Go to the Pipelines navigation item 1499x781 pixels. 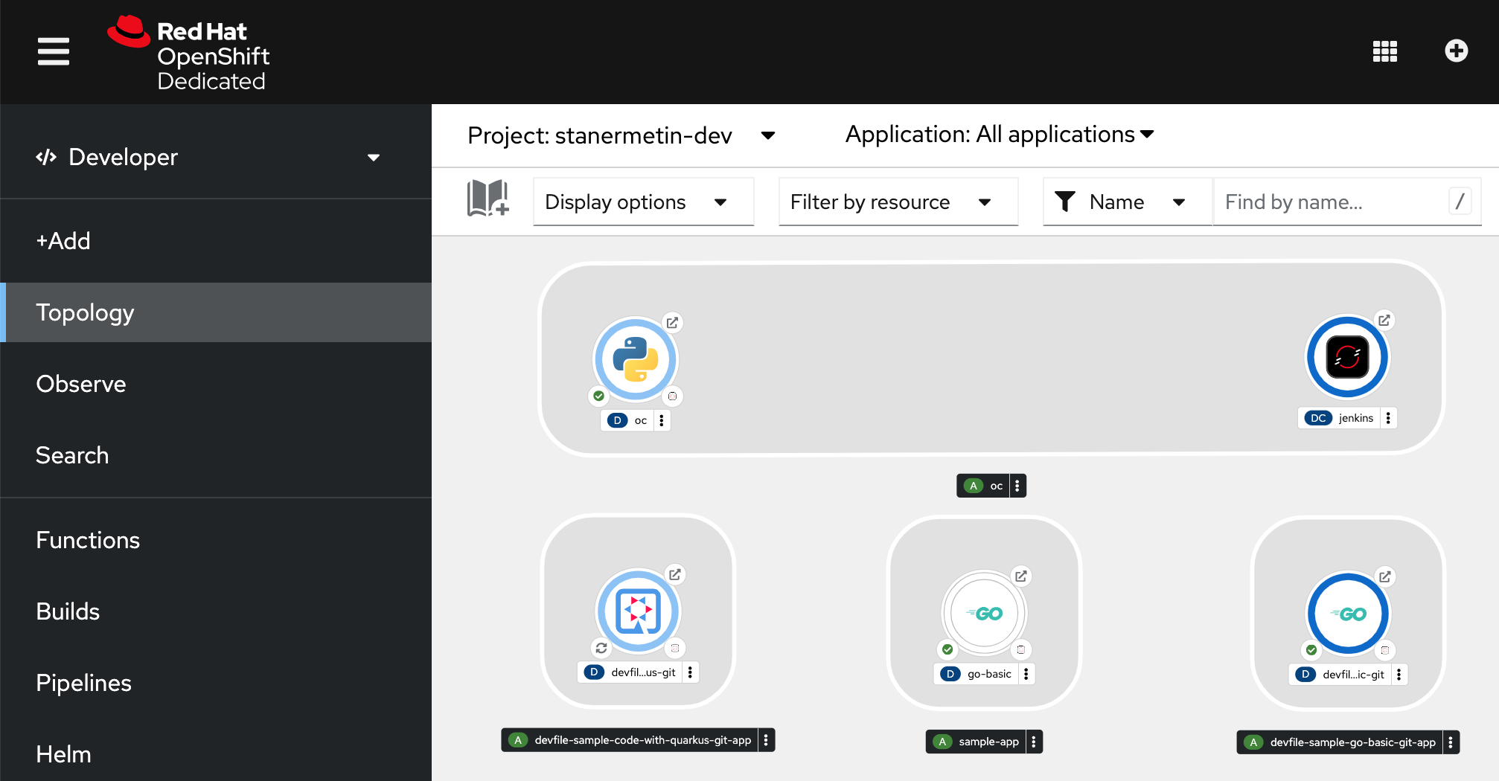[x=83, y=683]
